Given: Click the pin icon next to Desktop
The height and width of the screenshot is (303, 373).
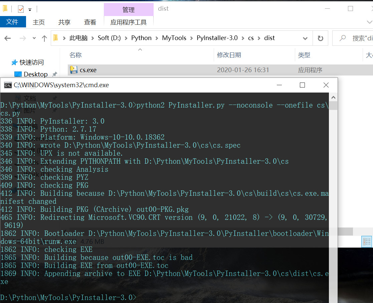Looking at the screenshot, I should [x=54, y=74].
